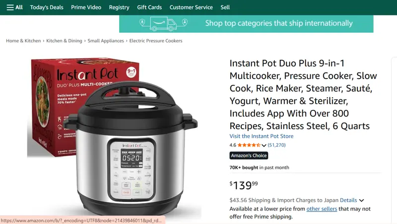Screen dimensions: 397x224
Task: Click the delivery truck icon in banner
Action: coord(163,24)
